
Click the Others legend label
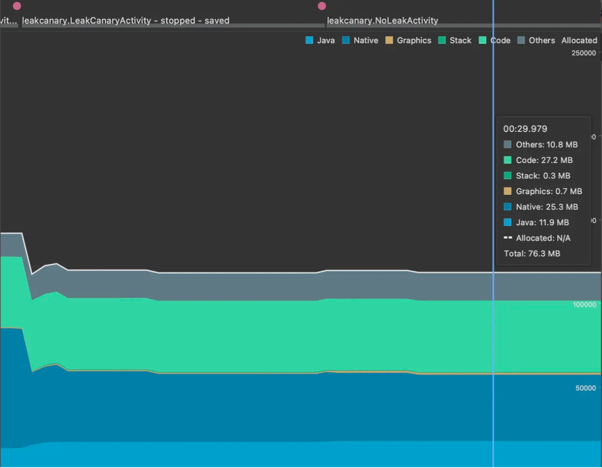tap(542, 41)
